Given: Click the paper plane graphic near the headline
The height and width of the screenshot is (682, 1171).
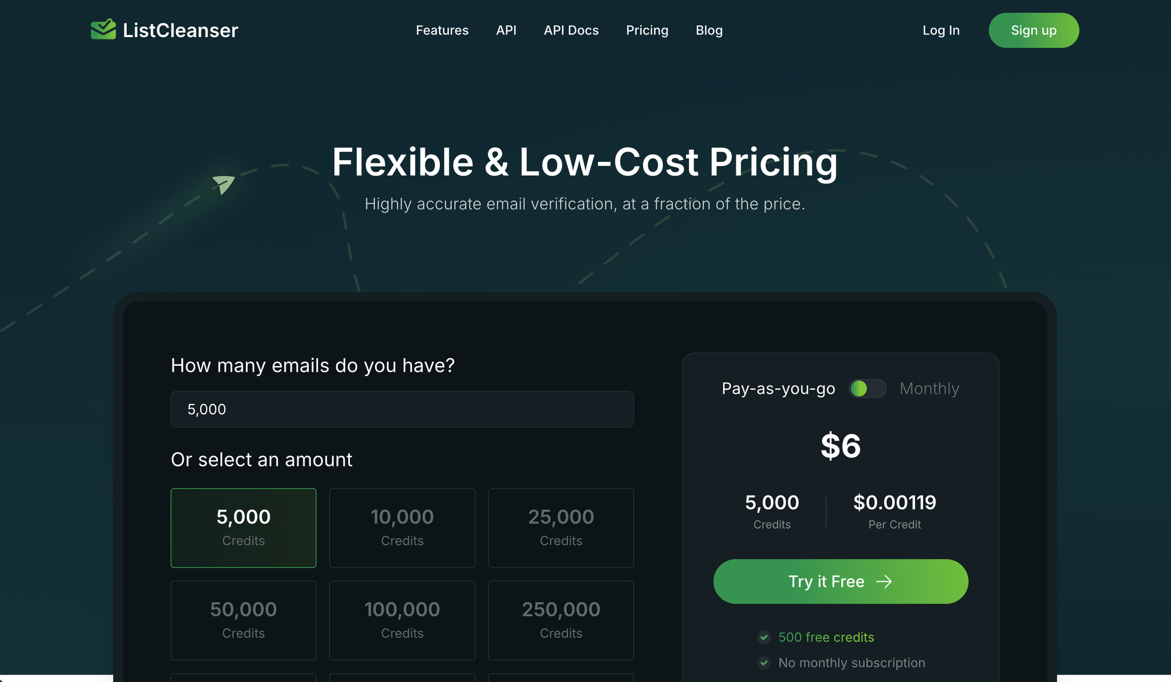Looking at the screenshot, I should click(x=224, y=185).
